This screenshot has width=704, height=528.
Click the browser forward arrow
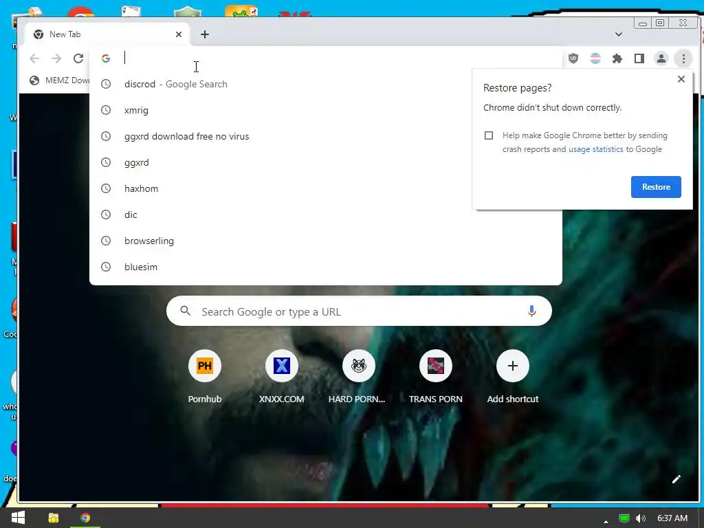(x=56, y=58)
